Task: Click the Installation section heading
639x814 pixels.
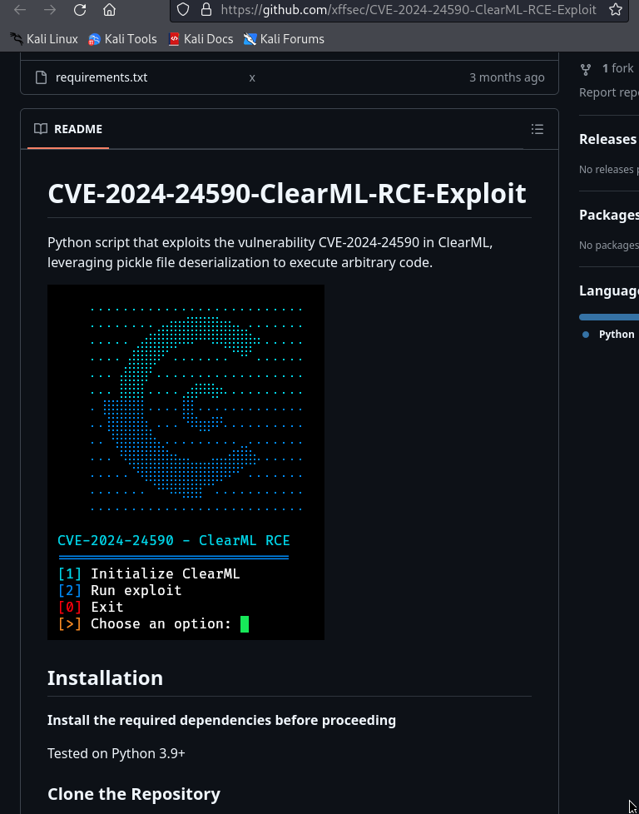Action: 105,678
